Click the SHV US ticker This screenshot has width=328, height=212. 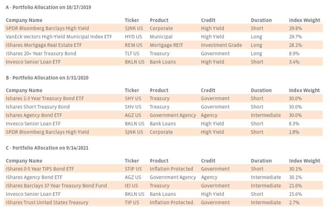point(133,107)
